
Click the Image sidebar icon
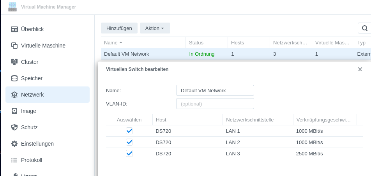[x=14, y=111]
